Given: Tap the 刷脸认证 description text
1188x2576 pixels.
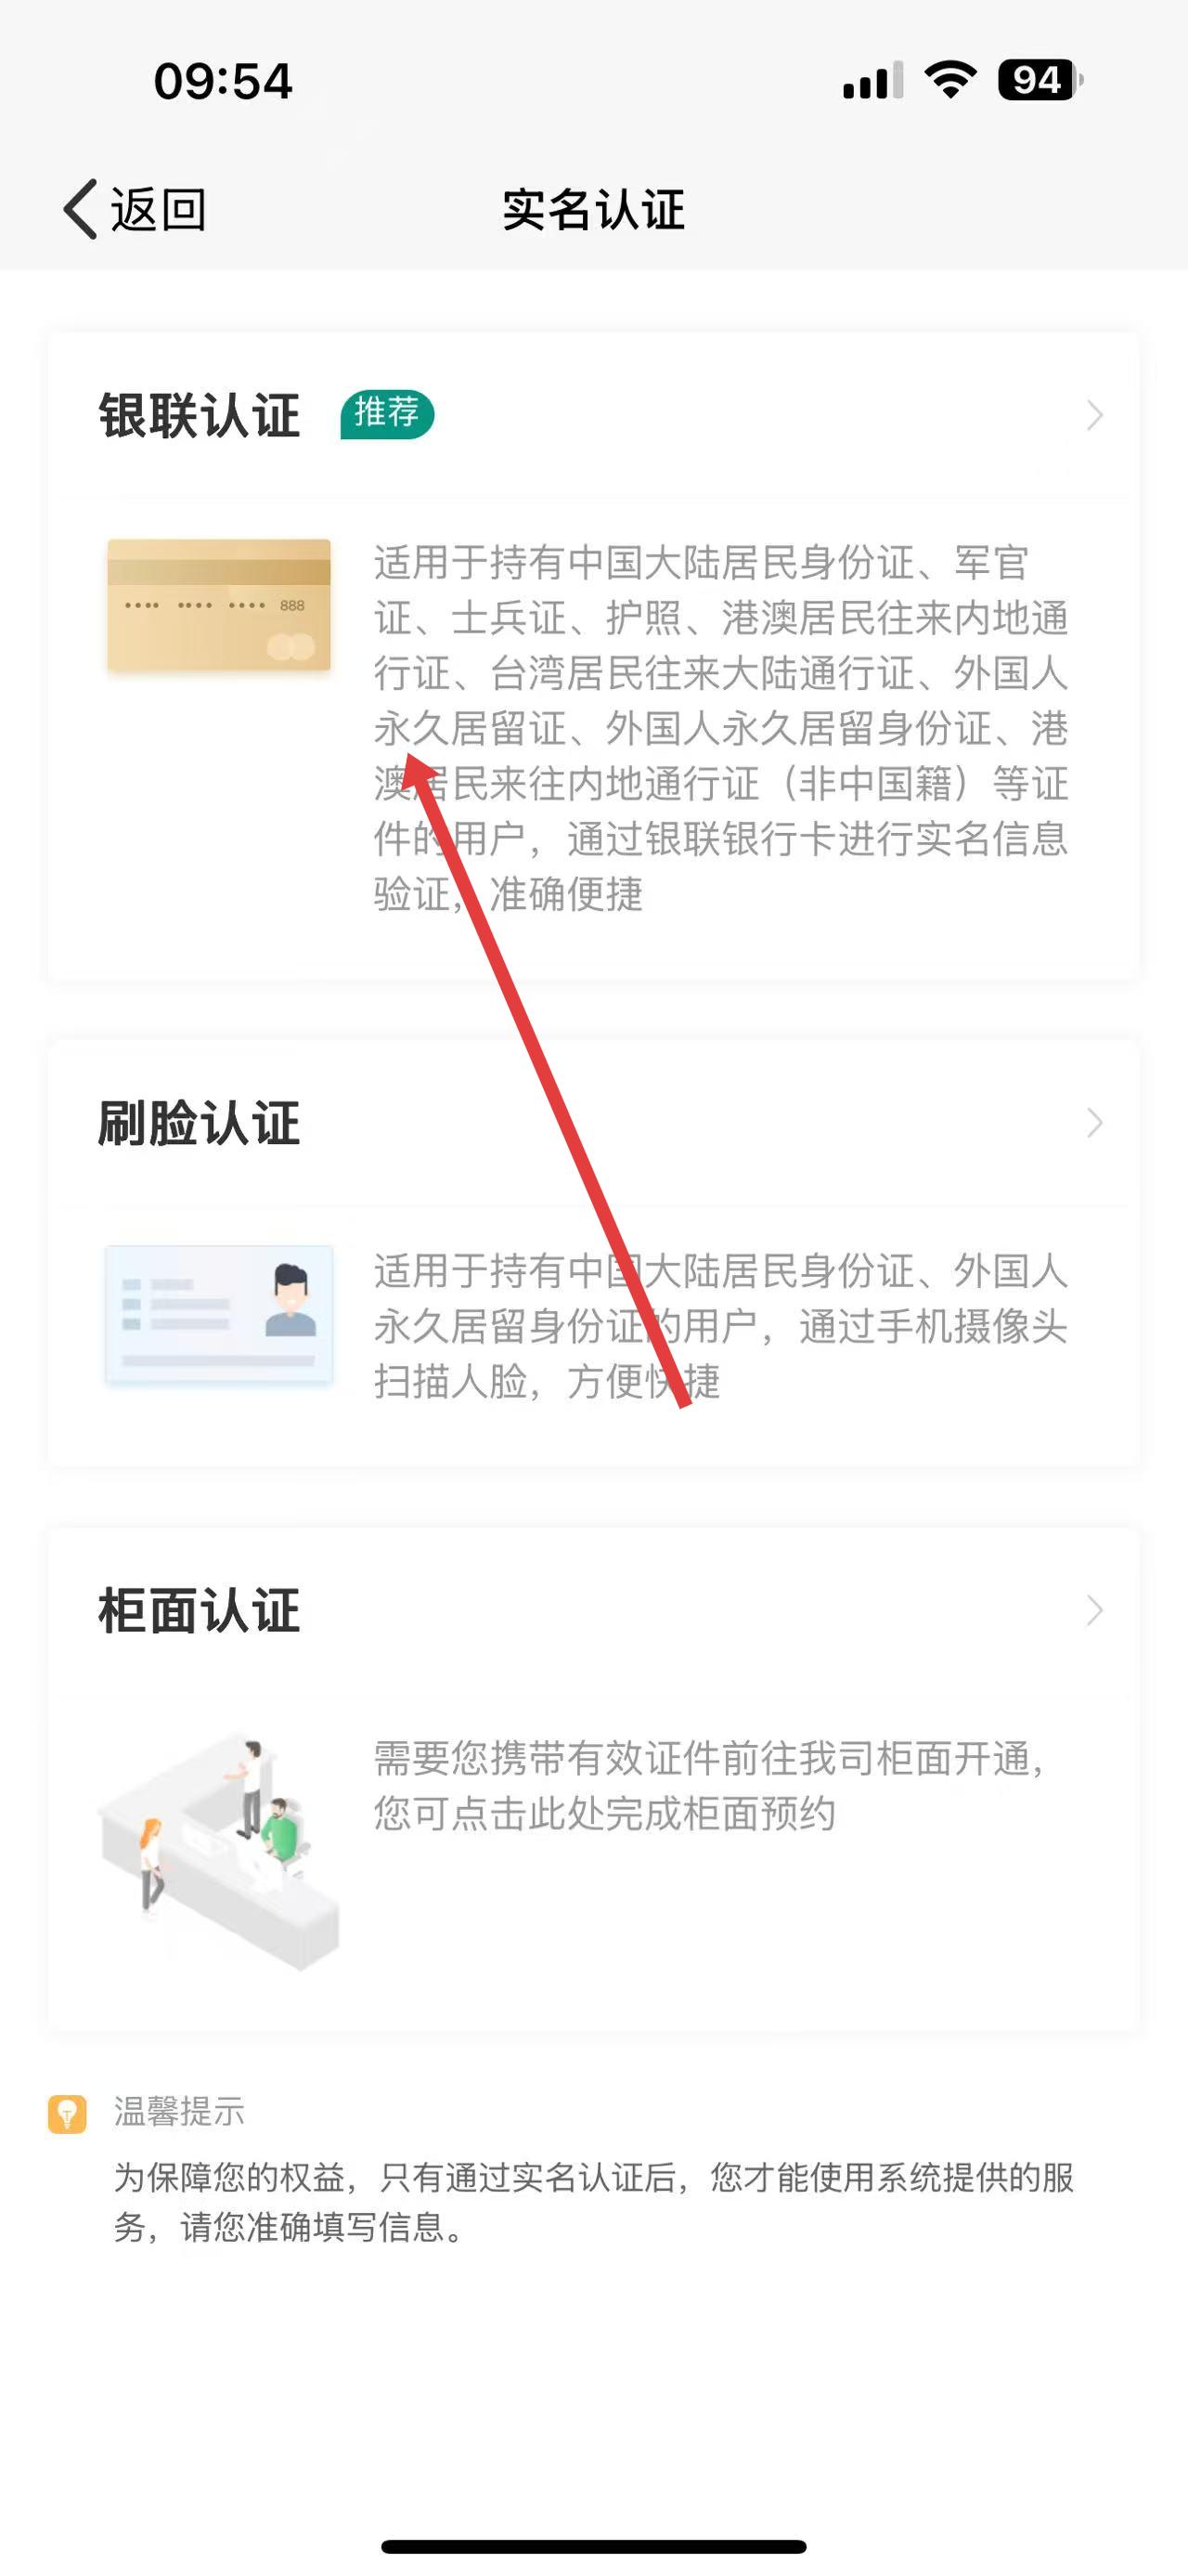Looking at the screenshot, I should click(721, 1326).
